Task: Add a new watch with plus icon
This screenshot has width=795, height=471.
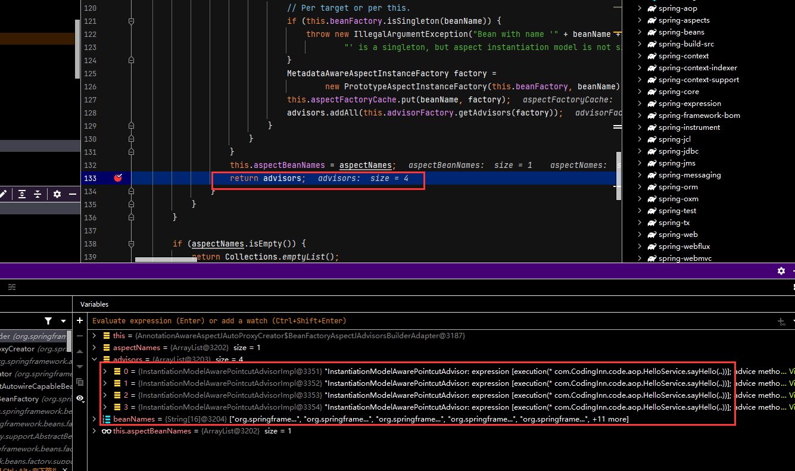Action: click(80, 321)
